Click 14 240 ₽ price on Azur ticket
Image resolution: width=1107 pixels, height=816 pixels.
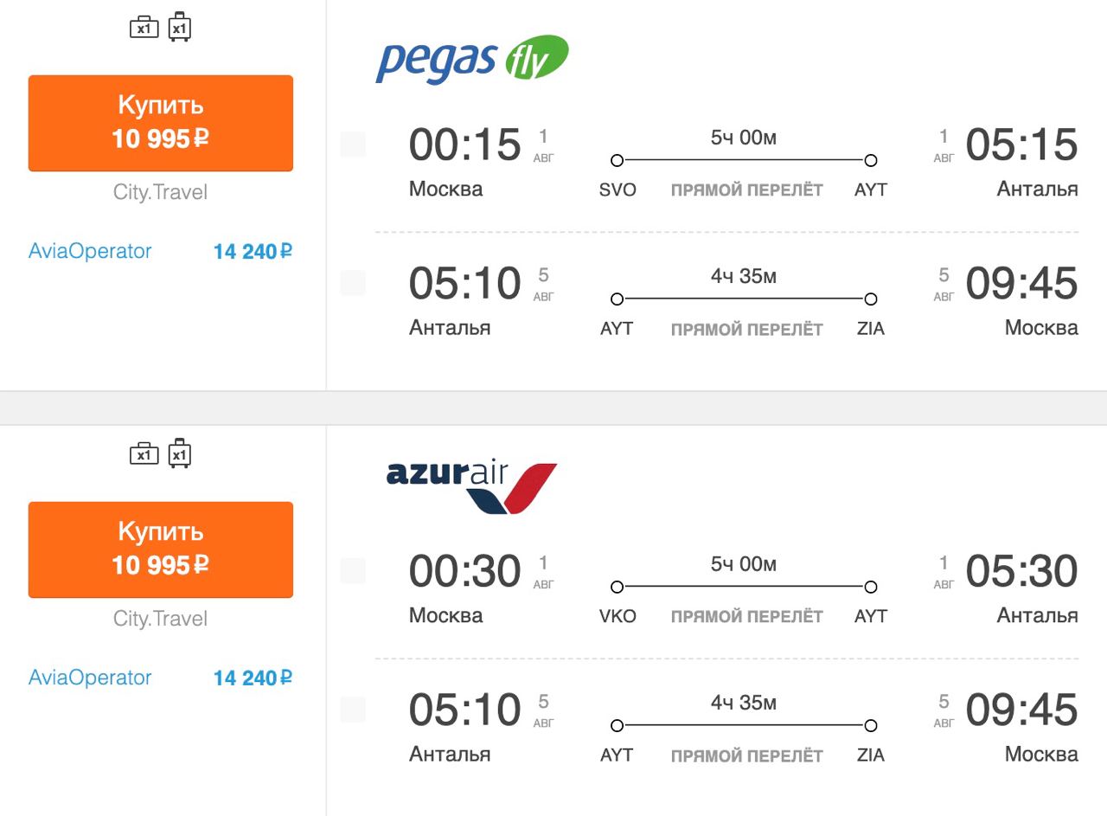tap(253, 678)
